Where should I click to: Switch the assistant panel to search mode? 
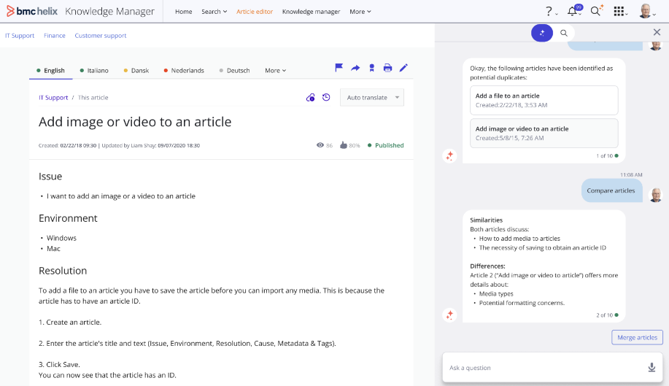(564, 33)
